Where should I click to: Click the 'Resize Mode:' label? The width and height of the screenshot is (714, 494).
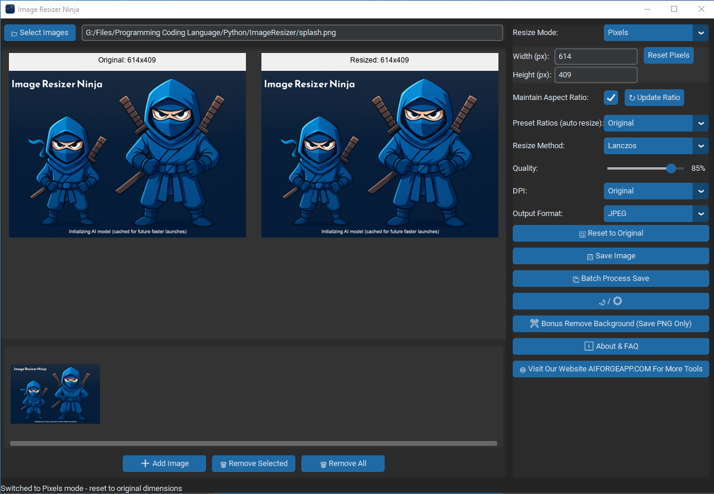pos(535,33)
